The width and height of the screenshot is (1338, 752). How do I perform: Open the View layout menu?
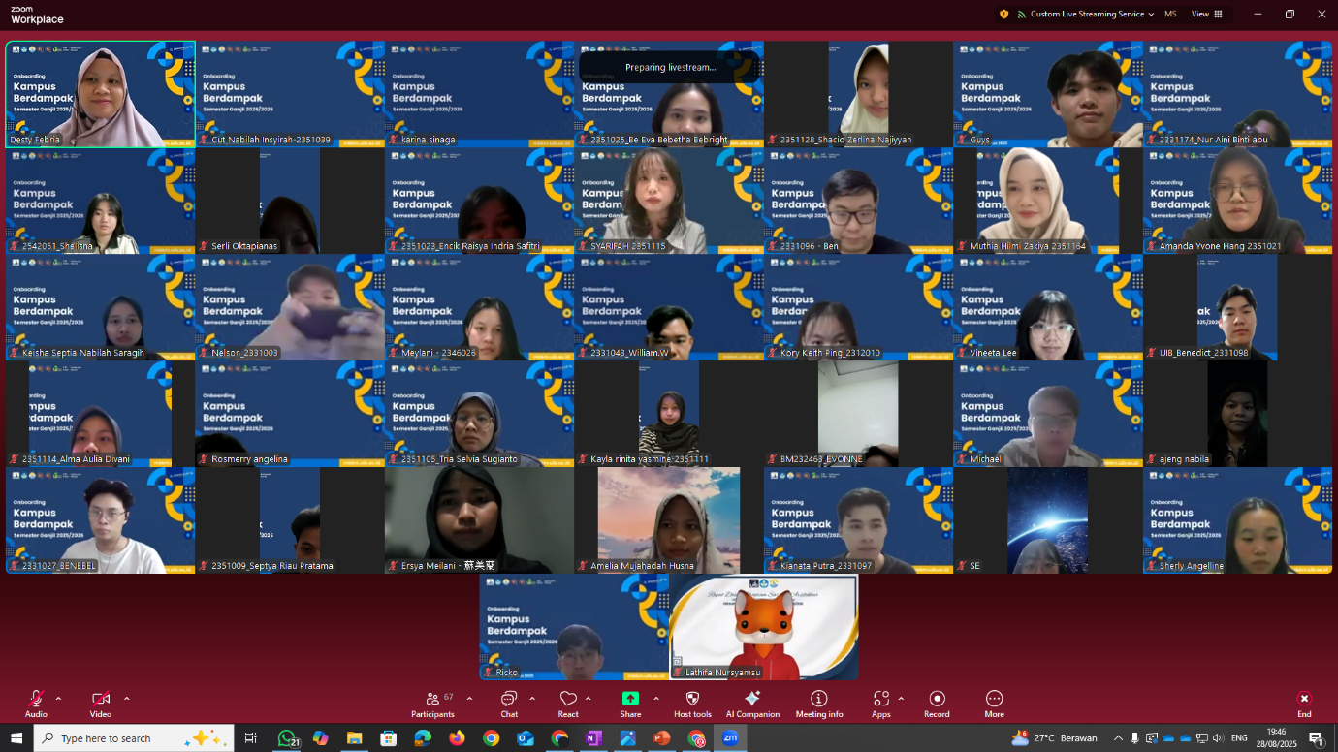click(x=1207, y=15)
